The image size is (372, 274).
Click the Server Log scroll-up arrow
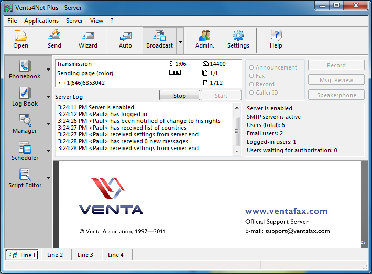[237, 108]
